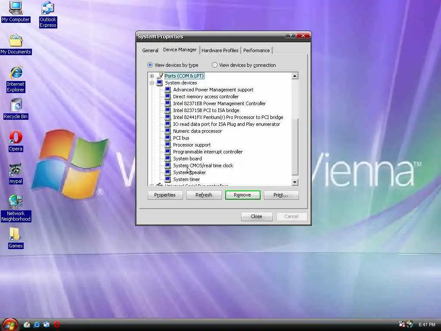Select View devices by type
Image resolution: width=441 pixels, height=331 pixels.
click(x=173, y=65)
